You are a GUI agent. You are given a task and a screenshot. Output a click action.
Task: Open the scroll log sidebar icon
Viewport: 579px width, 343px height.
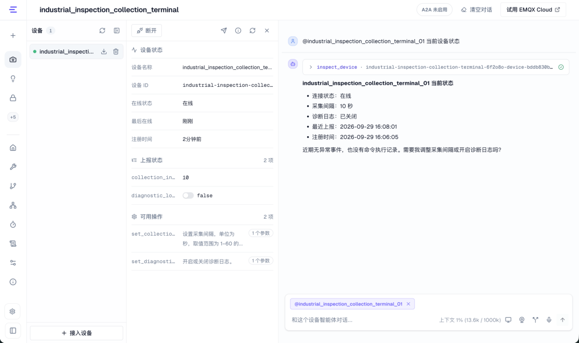pos(13,244)
